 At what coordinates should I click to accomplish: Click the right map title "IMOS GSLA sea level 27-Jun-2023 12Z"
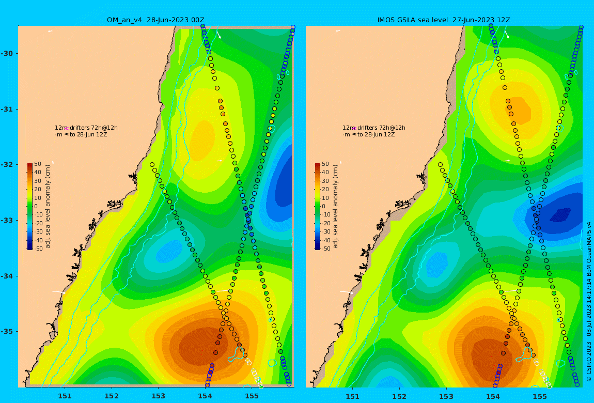(x=444, y=20)
